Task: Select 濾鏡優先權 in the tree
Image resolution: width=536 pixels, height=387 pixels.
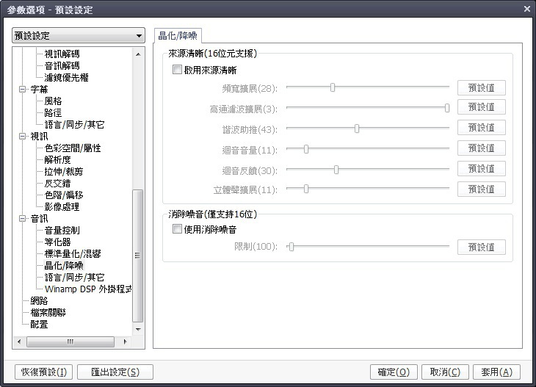Action: tap(66, 78)
